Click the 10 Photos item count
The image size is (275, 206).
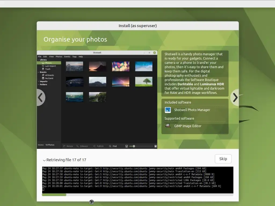50,145
